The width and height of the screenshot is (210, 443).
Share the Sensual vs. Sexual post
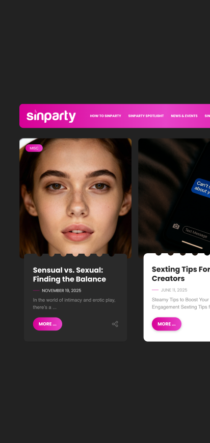(115, 324)
